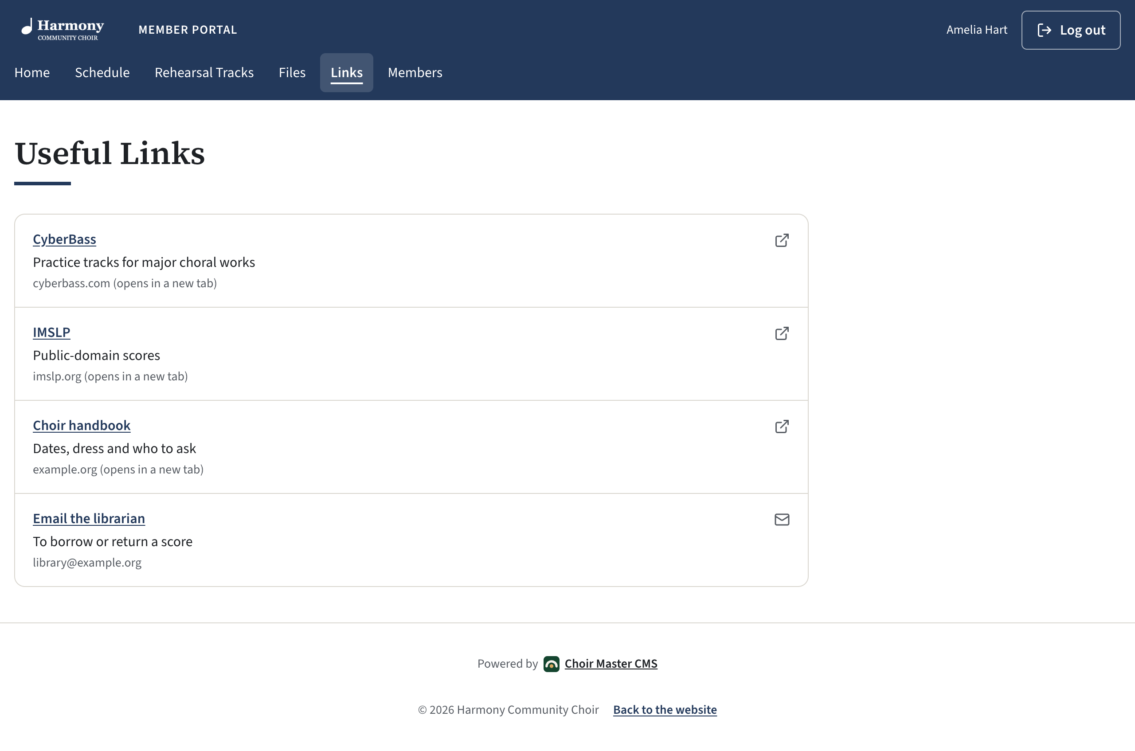
Task: Click the 'Public-domain scores' description
Action: [x=96, y=356]
